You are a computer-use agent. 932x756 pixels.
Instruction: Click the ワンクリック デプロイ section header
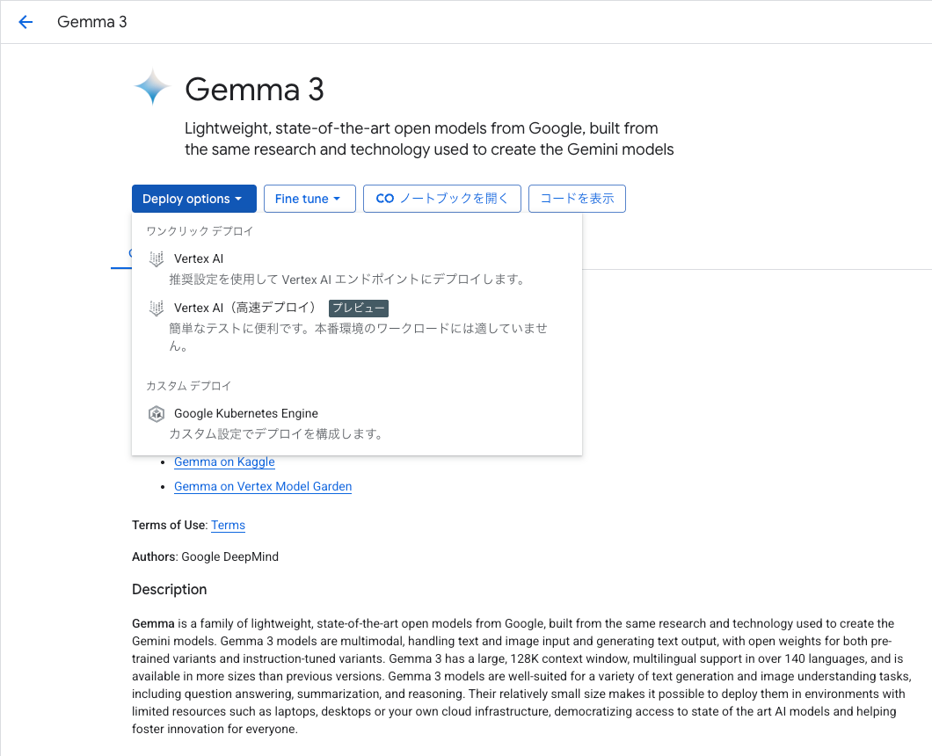tap(200, 231)
